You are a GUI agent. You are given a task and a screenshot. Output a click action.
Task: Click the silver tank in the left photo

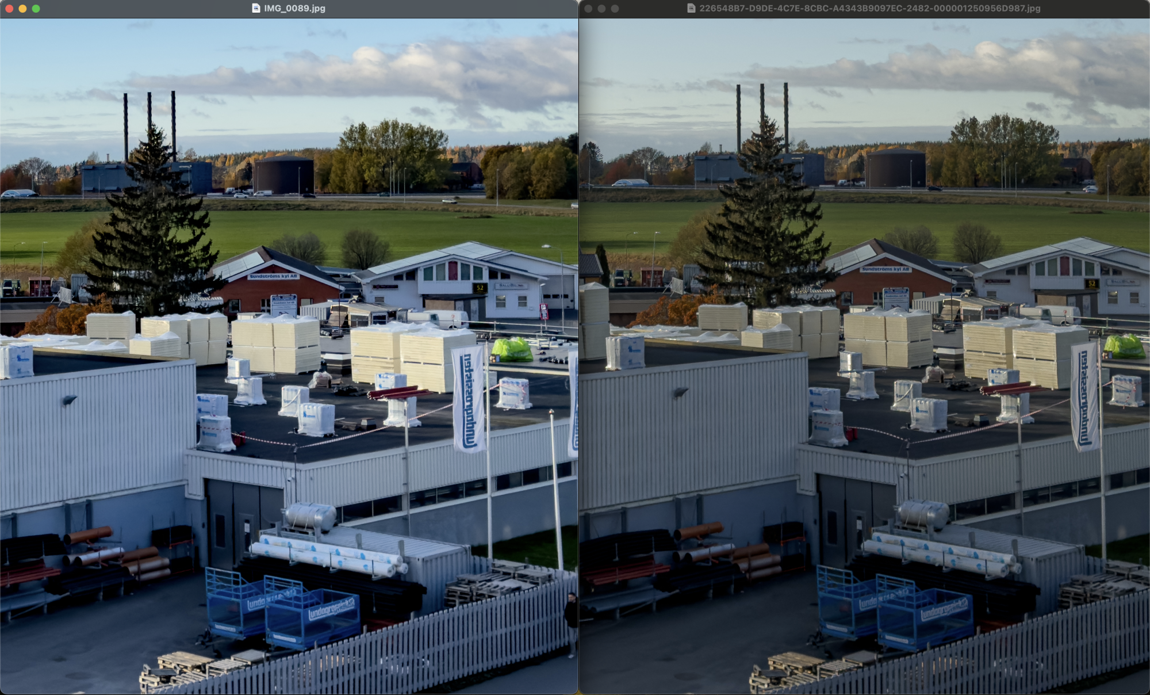310,515
